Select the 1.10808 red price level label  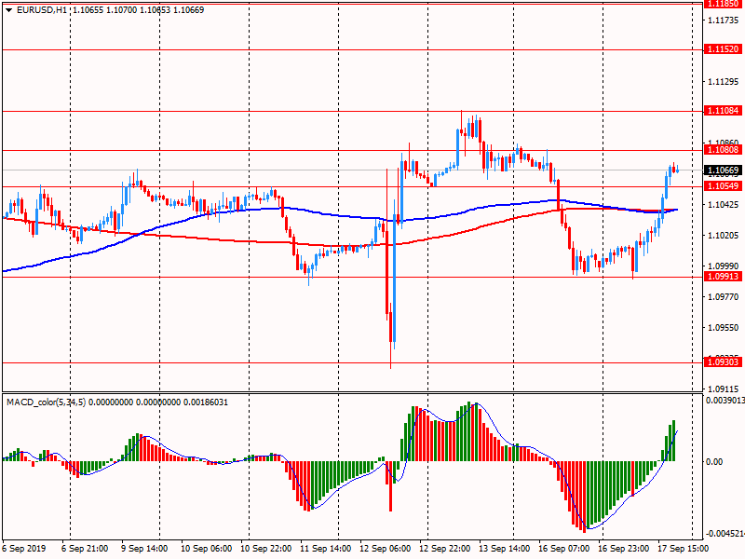(x=724, y=150)
